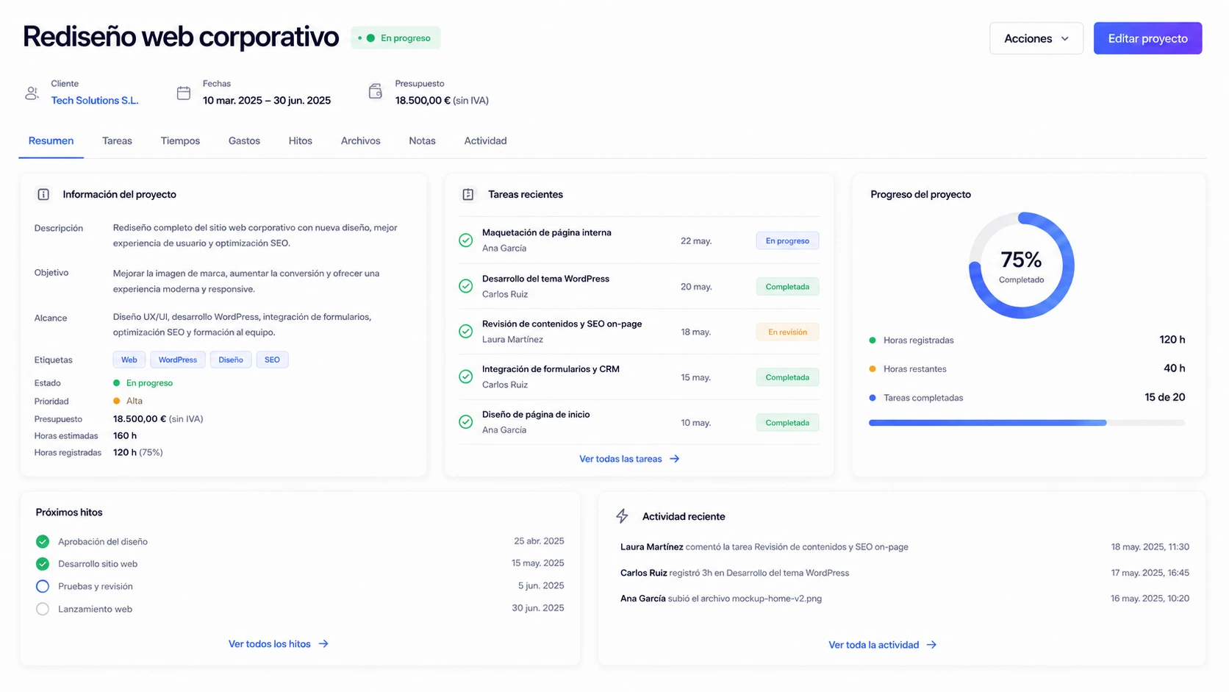The width and height of the screenshot is (1229, 692).
Task: Select the WordPress tag chip
Action: [178, 360]
